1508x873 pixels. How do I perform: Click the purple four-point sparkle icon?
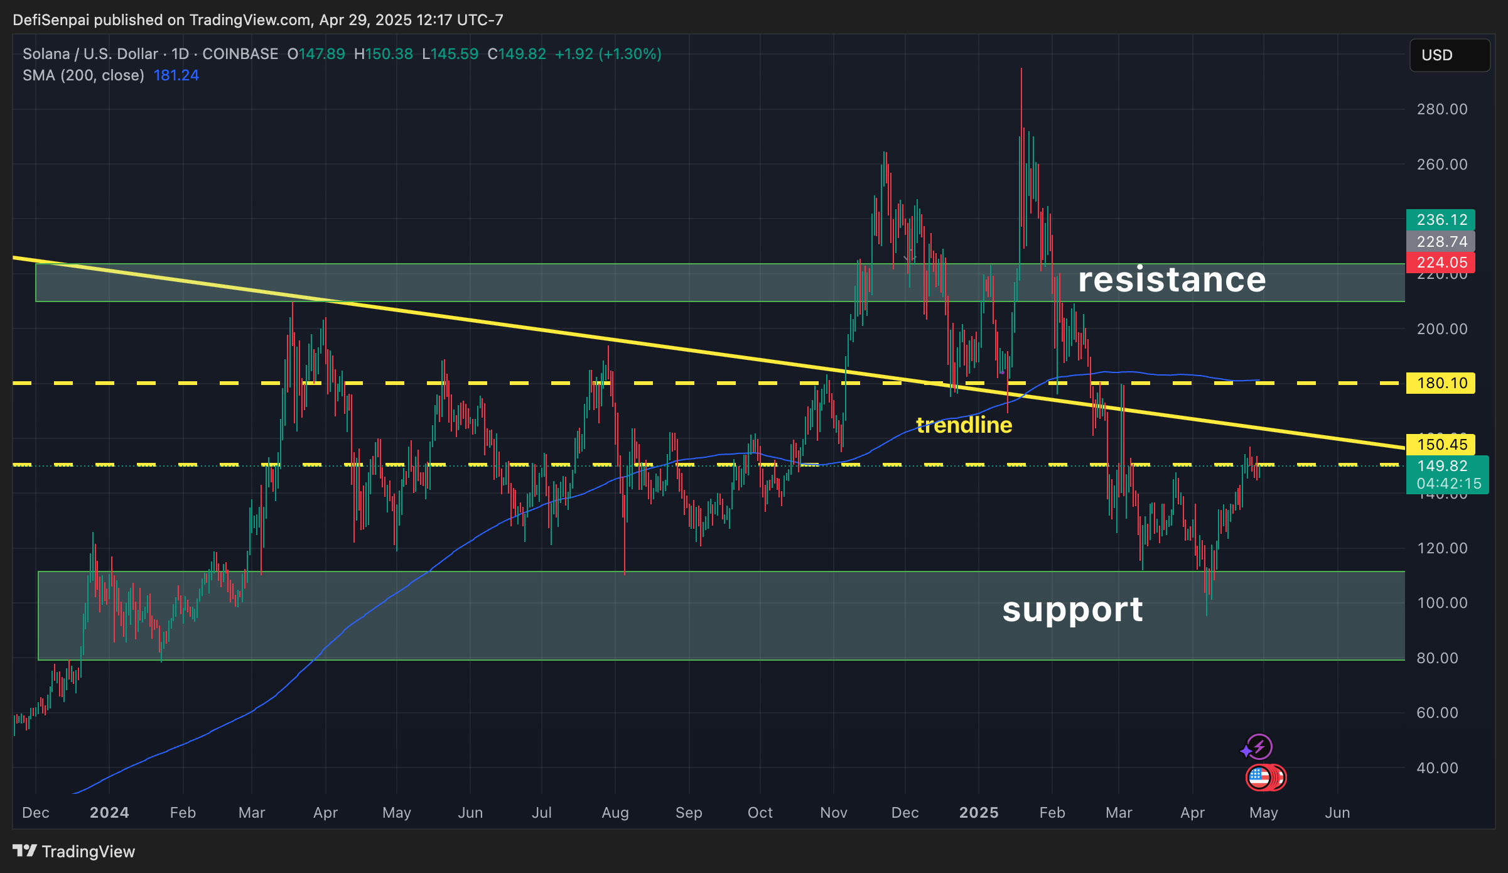(1246, 751)
